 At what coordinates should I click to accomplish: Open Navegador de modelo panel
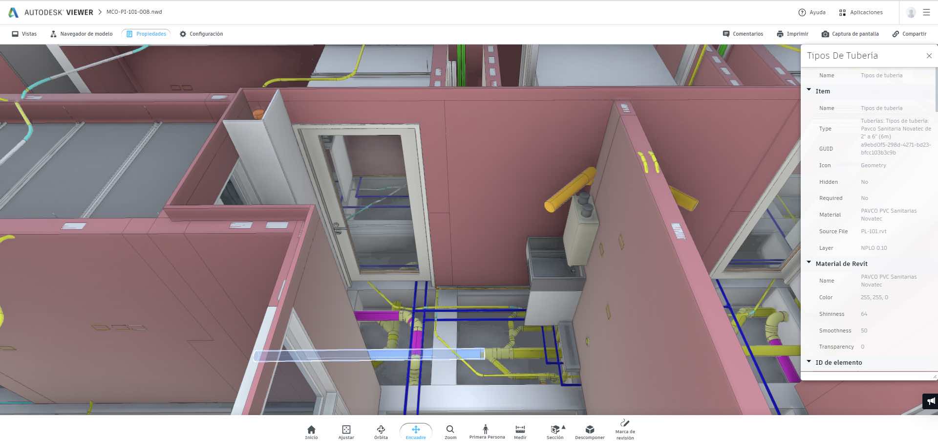coord(81,34)
